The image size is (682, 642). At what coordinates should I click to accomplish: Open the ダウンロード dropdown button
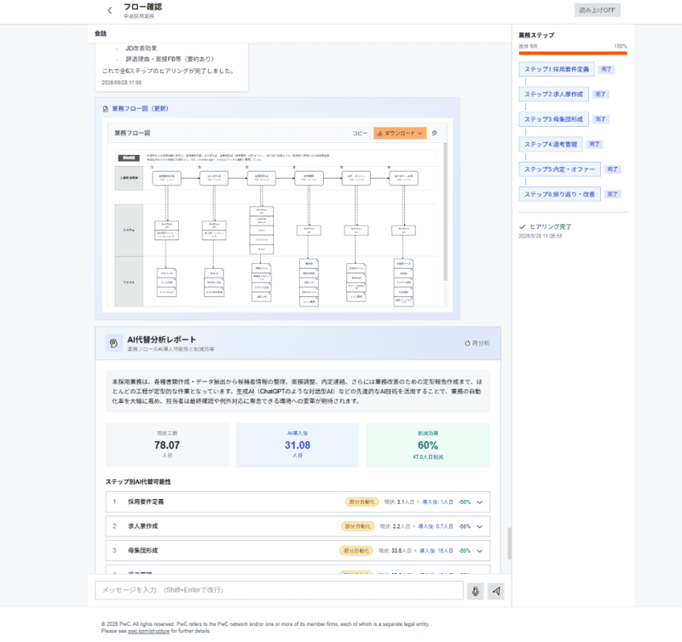pos(400,134)
